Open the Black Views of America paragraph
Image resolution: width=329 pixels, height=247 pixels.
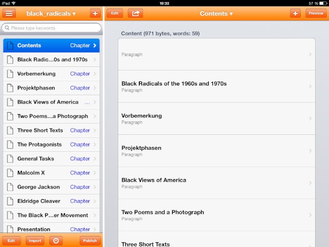pos(216,183)
